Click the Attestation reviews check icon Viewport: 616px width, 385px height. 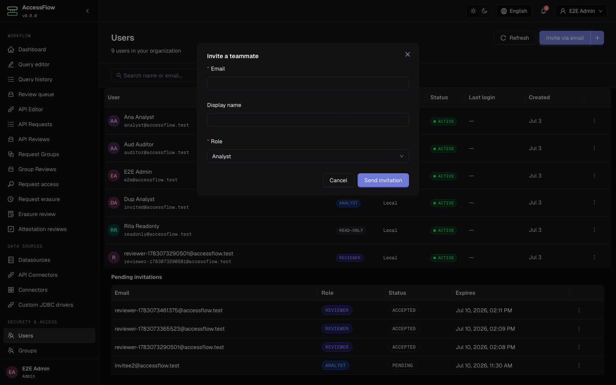pos(11,229)
